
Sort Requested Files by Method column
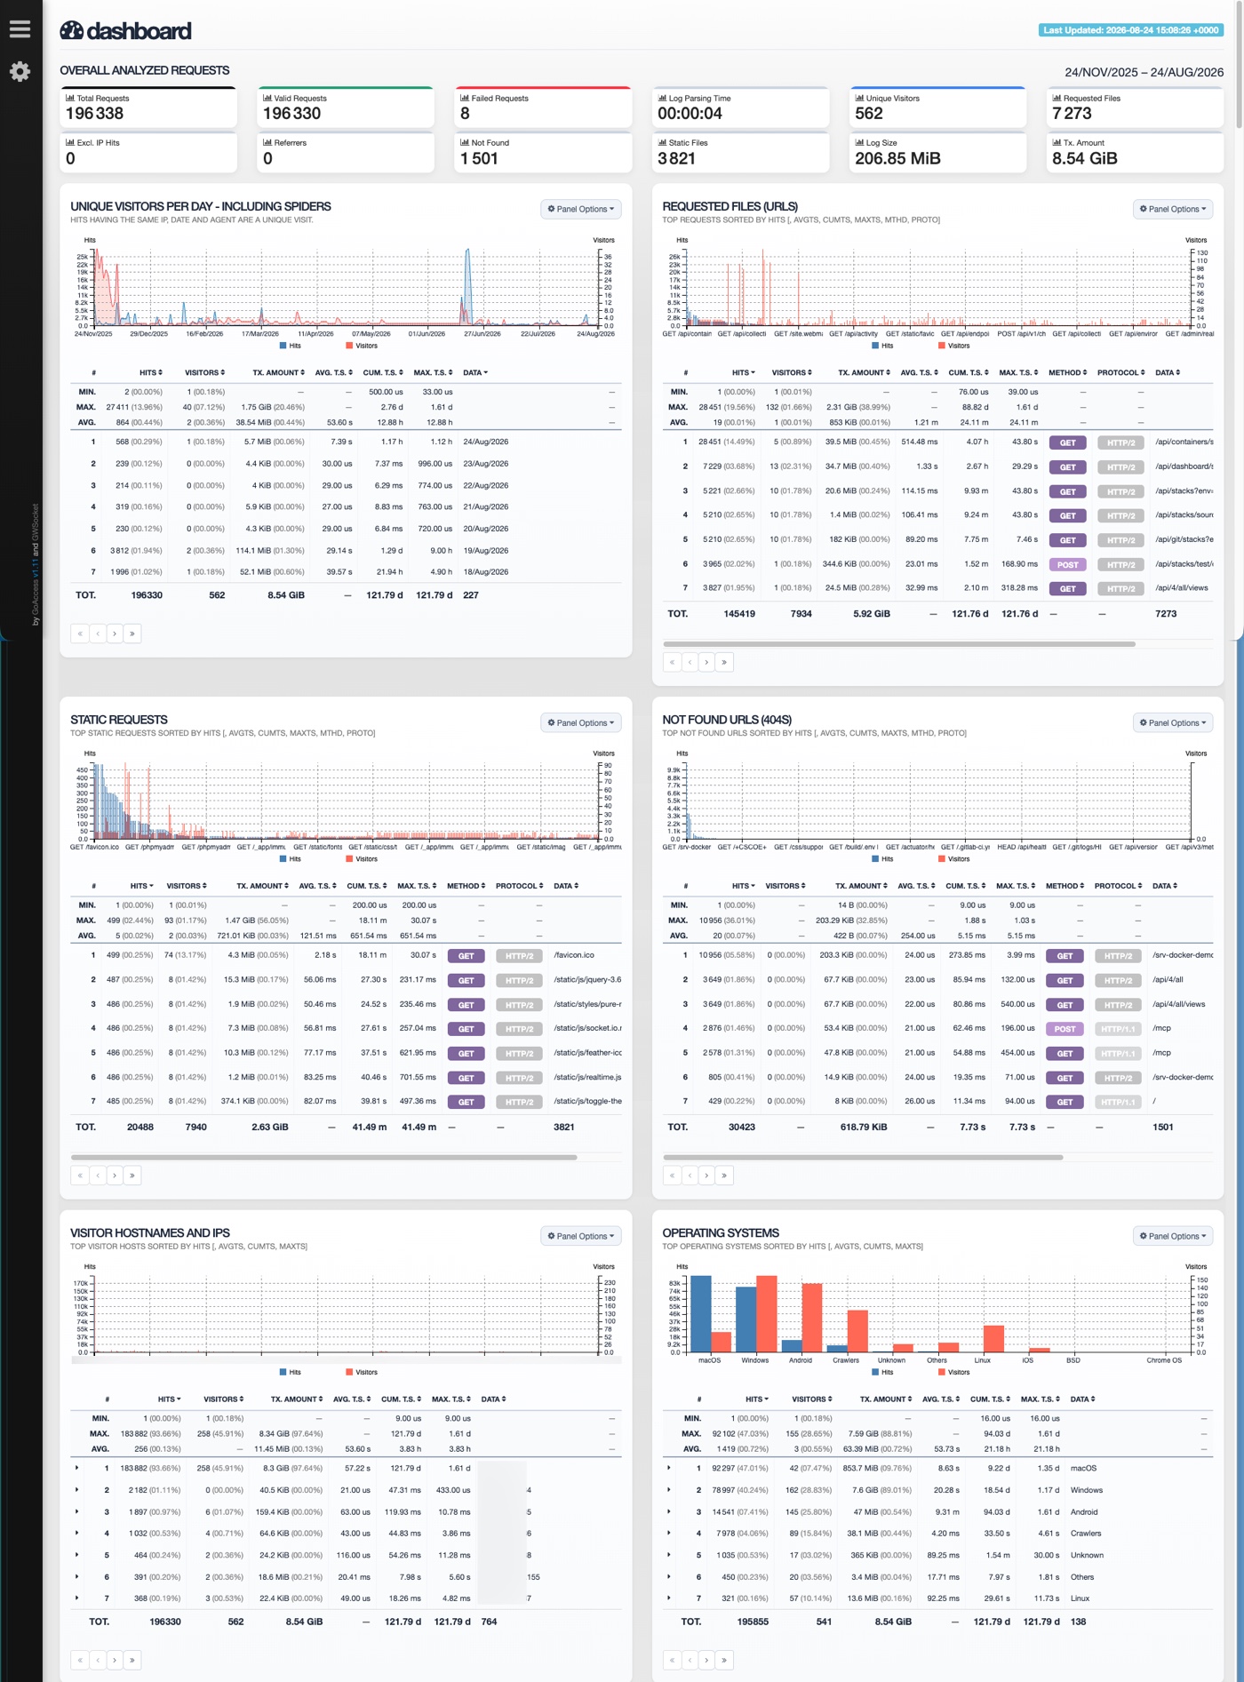[x=1065, y=372]
